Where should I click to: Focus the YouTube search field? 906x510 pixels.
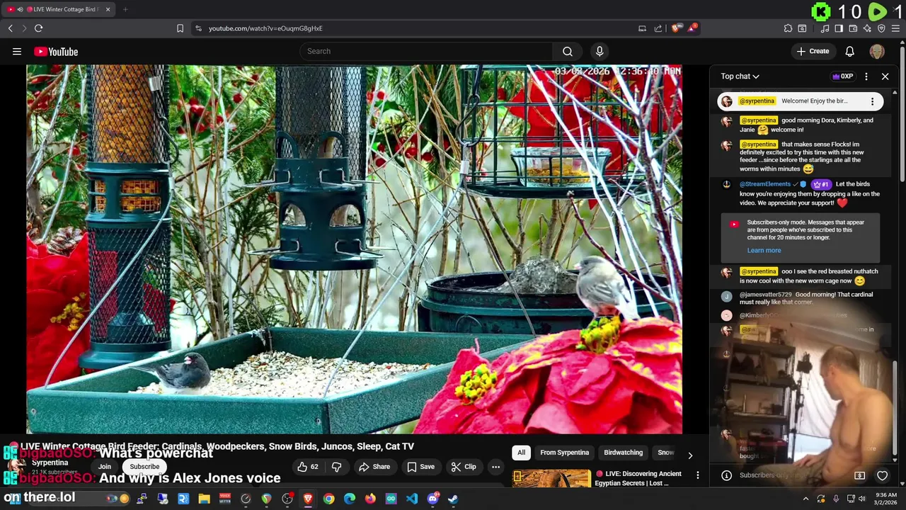(425, 51)
